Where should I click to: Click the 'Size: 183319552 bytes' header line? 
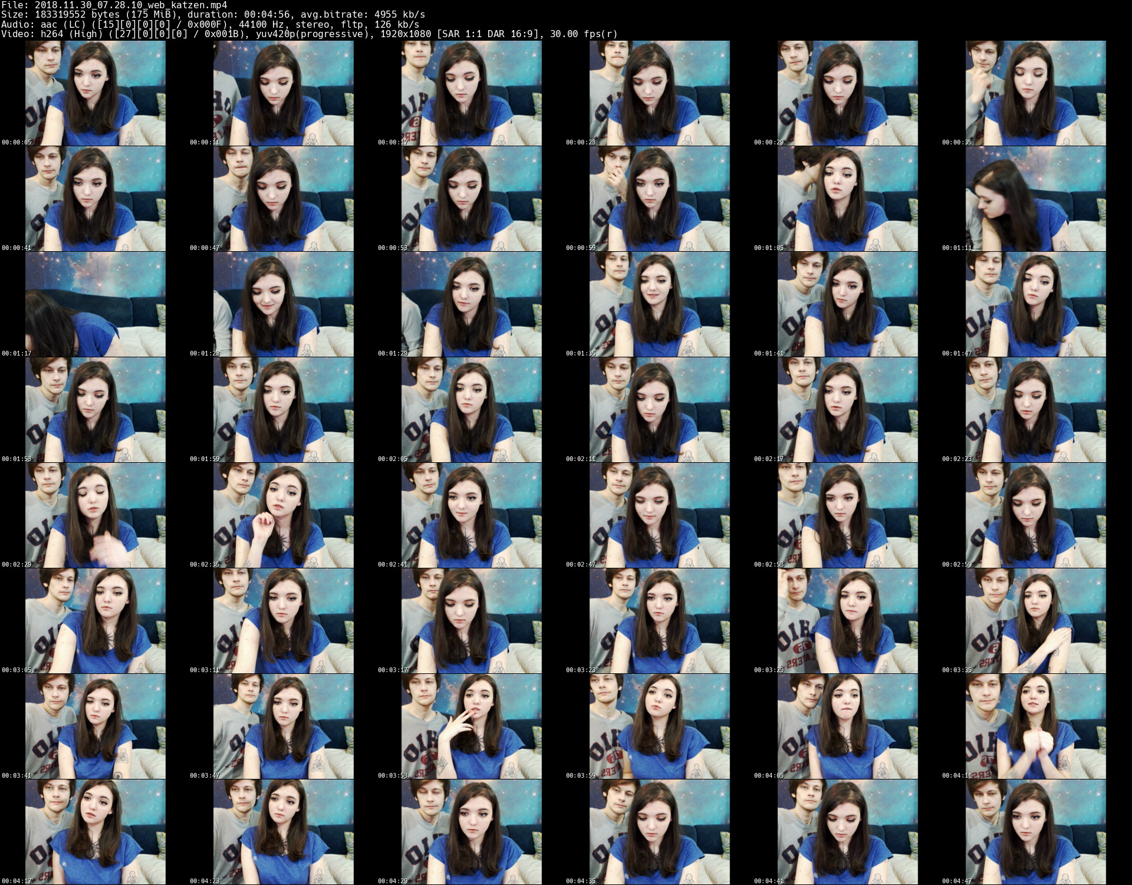(213, 15)
